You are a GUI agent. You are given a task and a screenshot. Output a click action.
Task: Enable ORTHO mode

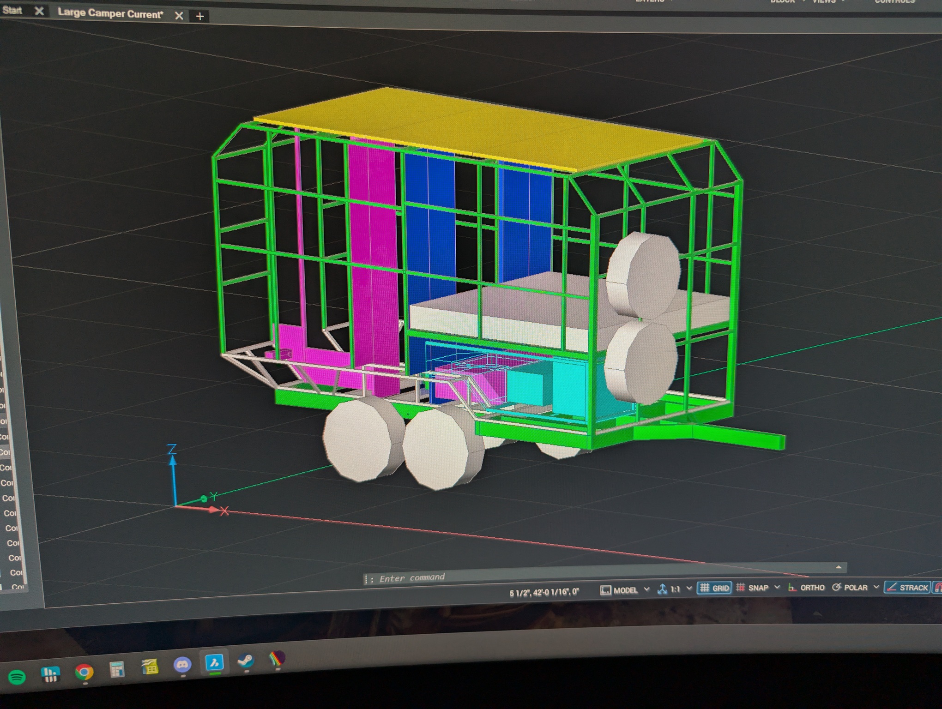click(x=806, y=588)
